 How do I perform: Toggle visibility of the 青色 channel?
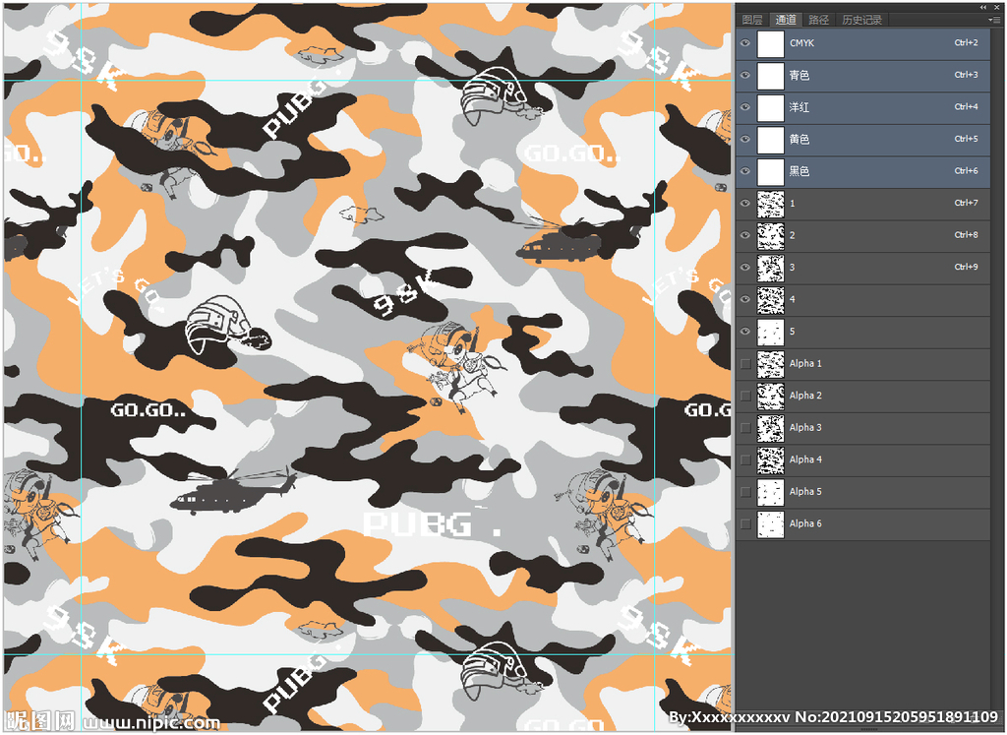[745, 75]
